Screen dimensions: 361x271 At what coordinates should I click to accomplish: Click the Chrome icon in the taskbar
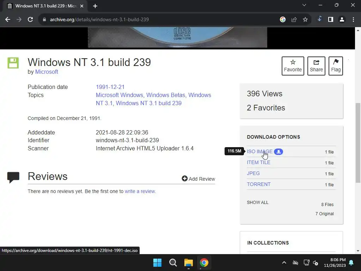tap(204, 263)
